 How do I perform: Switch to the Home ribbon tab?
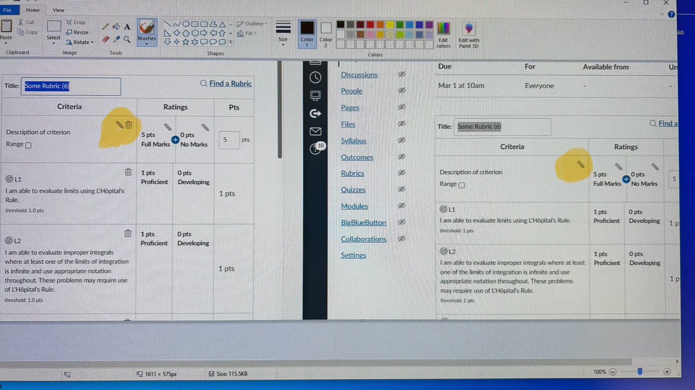[33, 10]
